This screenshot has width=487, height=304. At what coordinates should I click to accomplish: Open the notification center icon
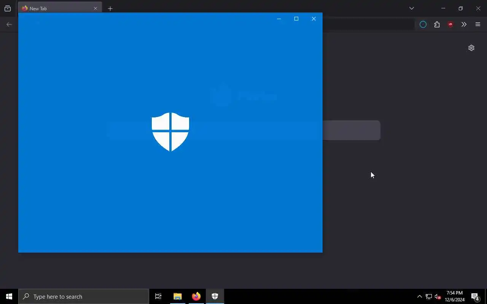click(x=475, y=296)
